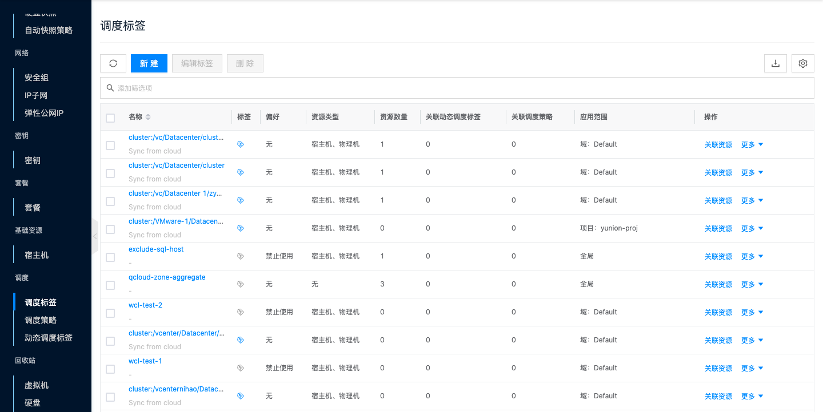
Task: Click 关联资源 for wcl-test-2
Action: pos(718,313)
